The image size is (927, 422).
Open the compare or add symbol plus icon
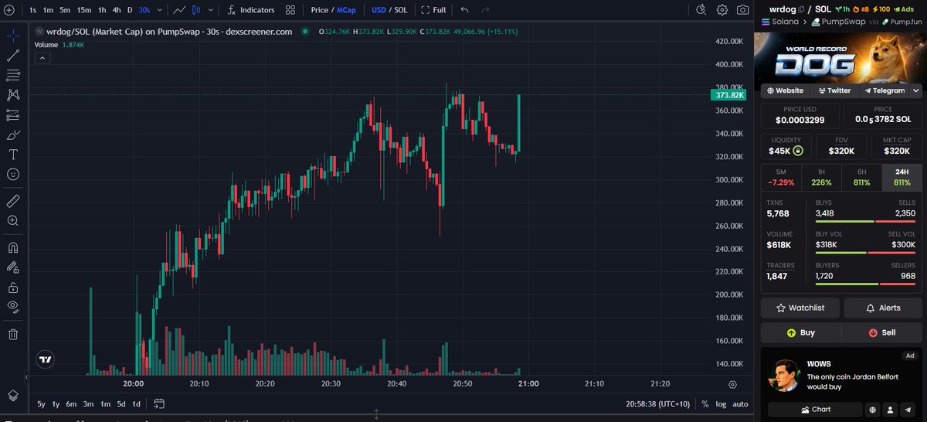[x=8, y=10]
